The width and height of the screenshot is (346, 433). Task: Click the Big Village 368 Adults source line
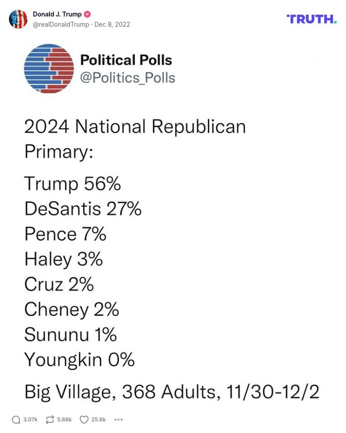171,392
